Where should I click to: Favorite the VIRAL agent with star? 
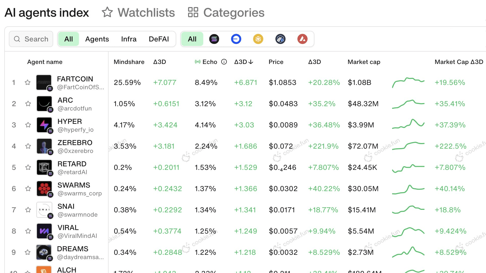click(28, 231)
